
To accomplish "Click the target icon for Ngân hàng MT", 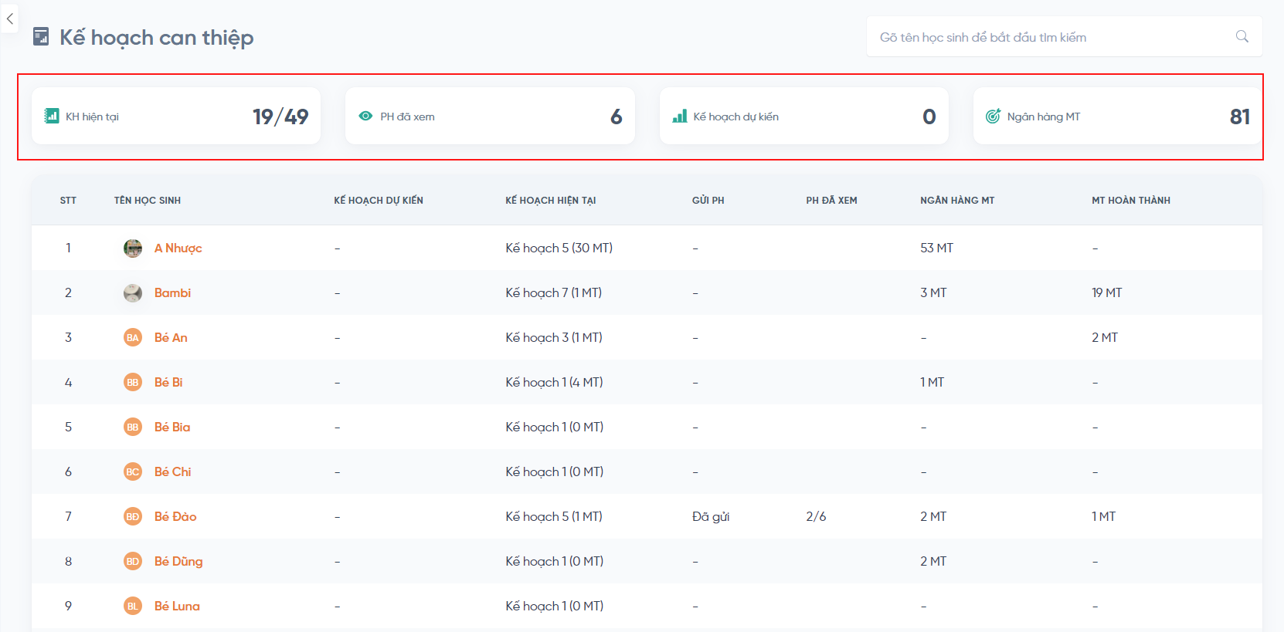I will [993, 116].
